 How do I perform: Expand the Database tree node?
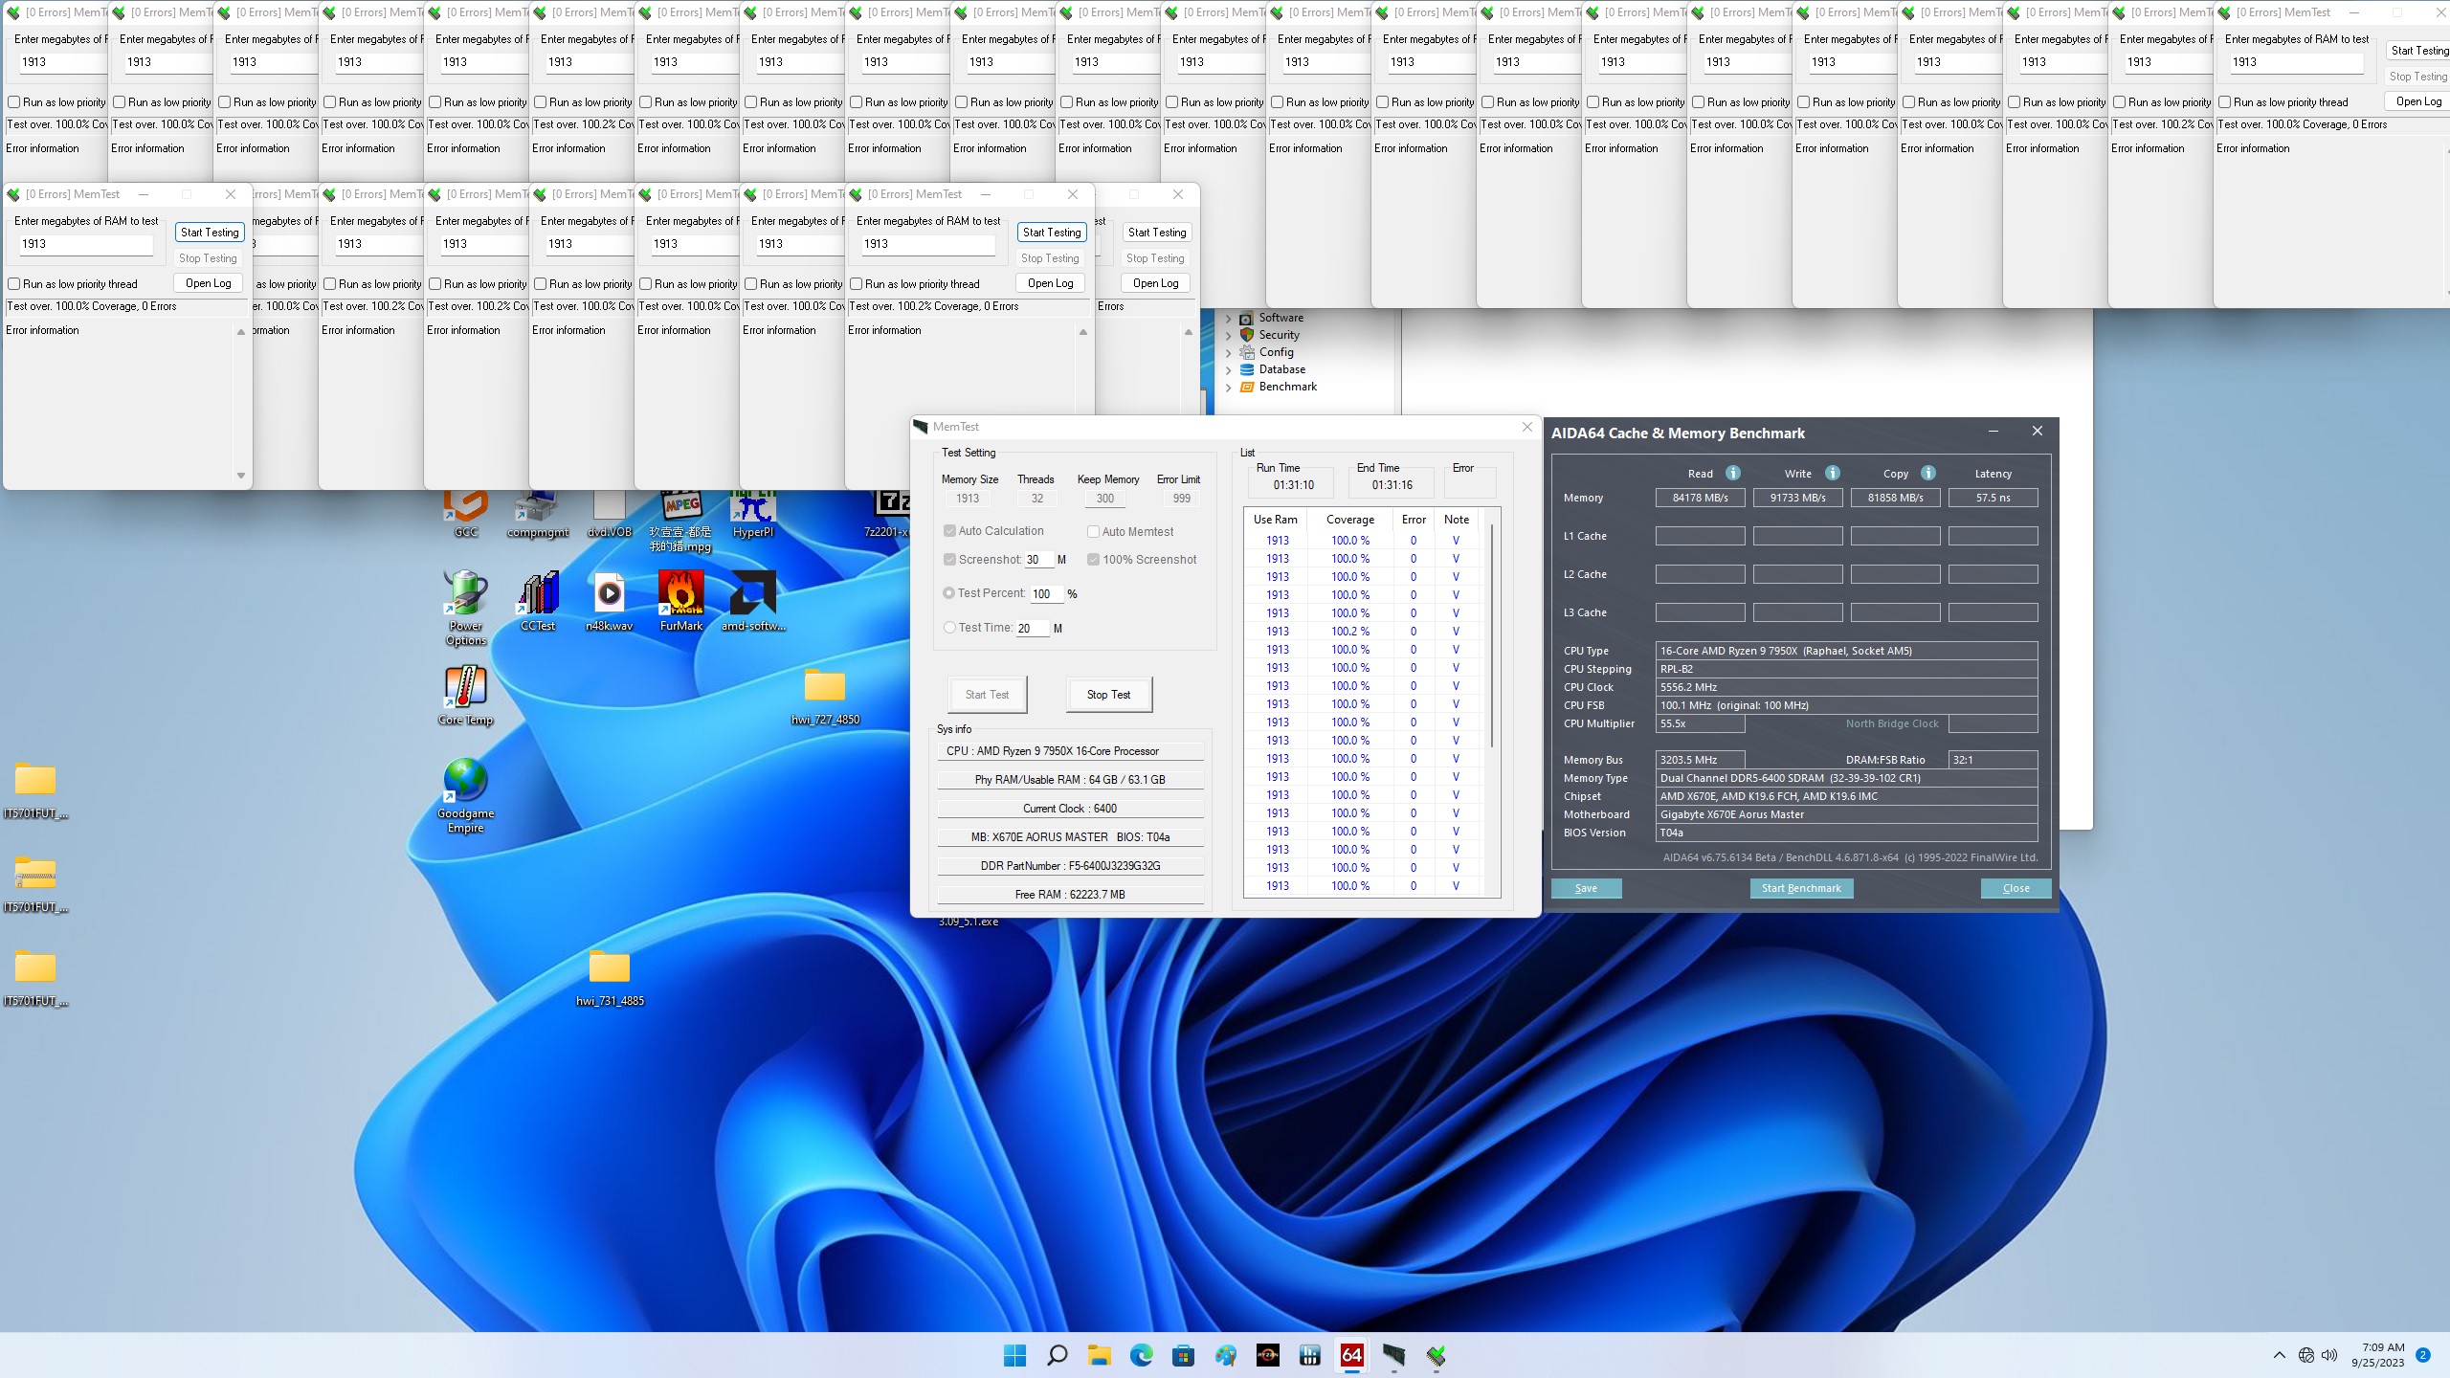[1229, 370]
